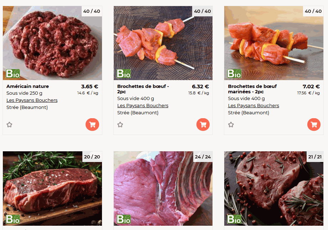Click Bio badge on raw rib cut image
Image resolution: width=328 pixels, height=230 pixels.
(124, 219)
